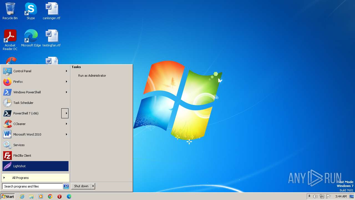
Task: Open the Skype desktop shortcut
Action: tap(31, 11)
